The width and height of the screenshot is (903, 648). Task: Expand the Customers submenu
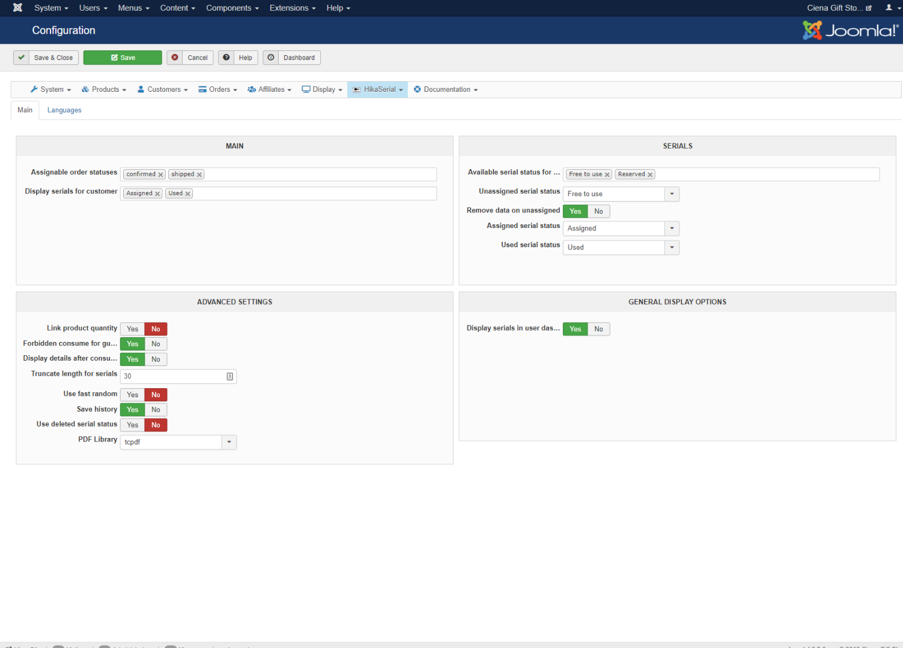pos(163,89)
